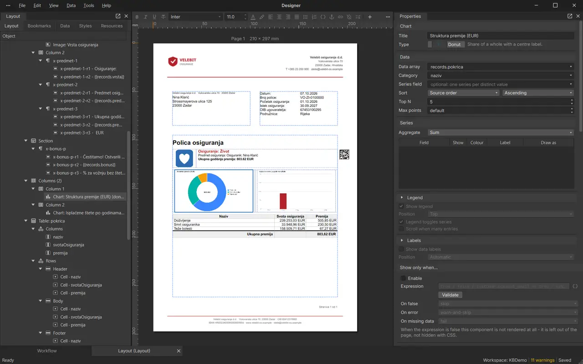Select the Donut chart type button
Image resolution: width=583 pixels, height=364 pixels.
(x=454, y=45)
